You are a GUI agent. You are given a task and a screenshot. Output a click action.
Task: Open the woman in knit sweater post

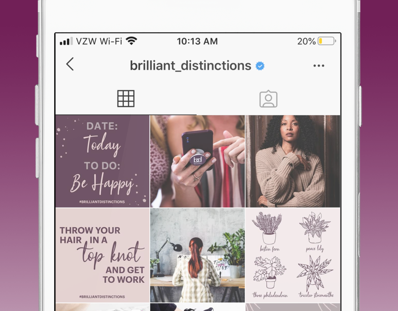pos(293,161)
